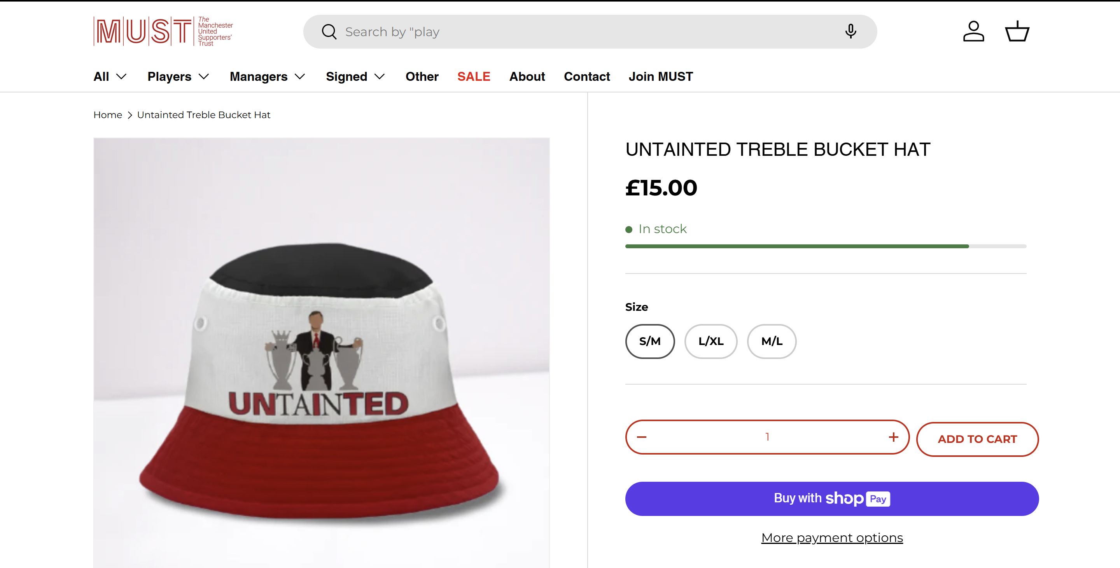Open the Managers dropdown menu
This screenshot has height=568, width=1120.
pos(268,77)
